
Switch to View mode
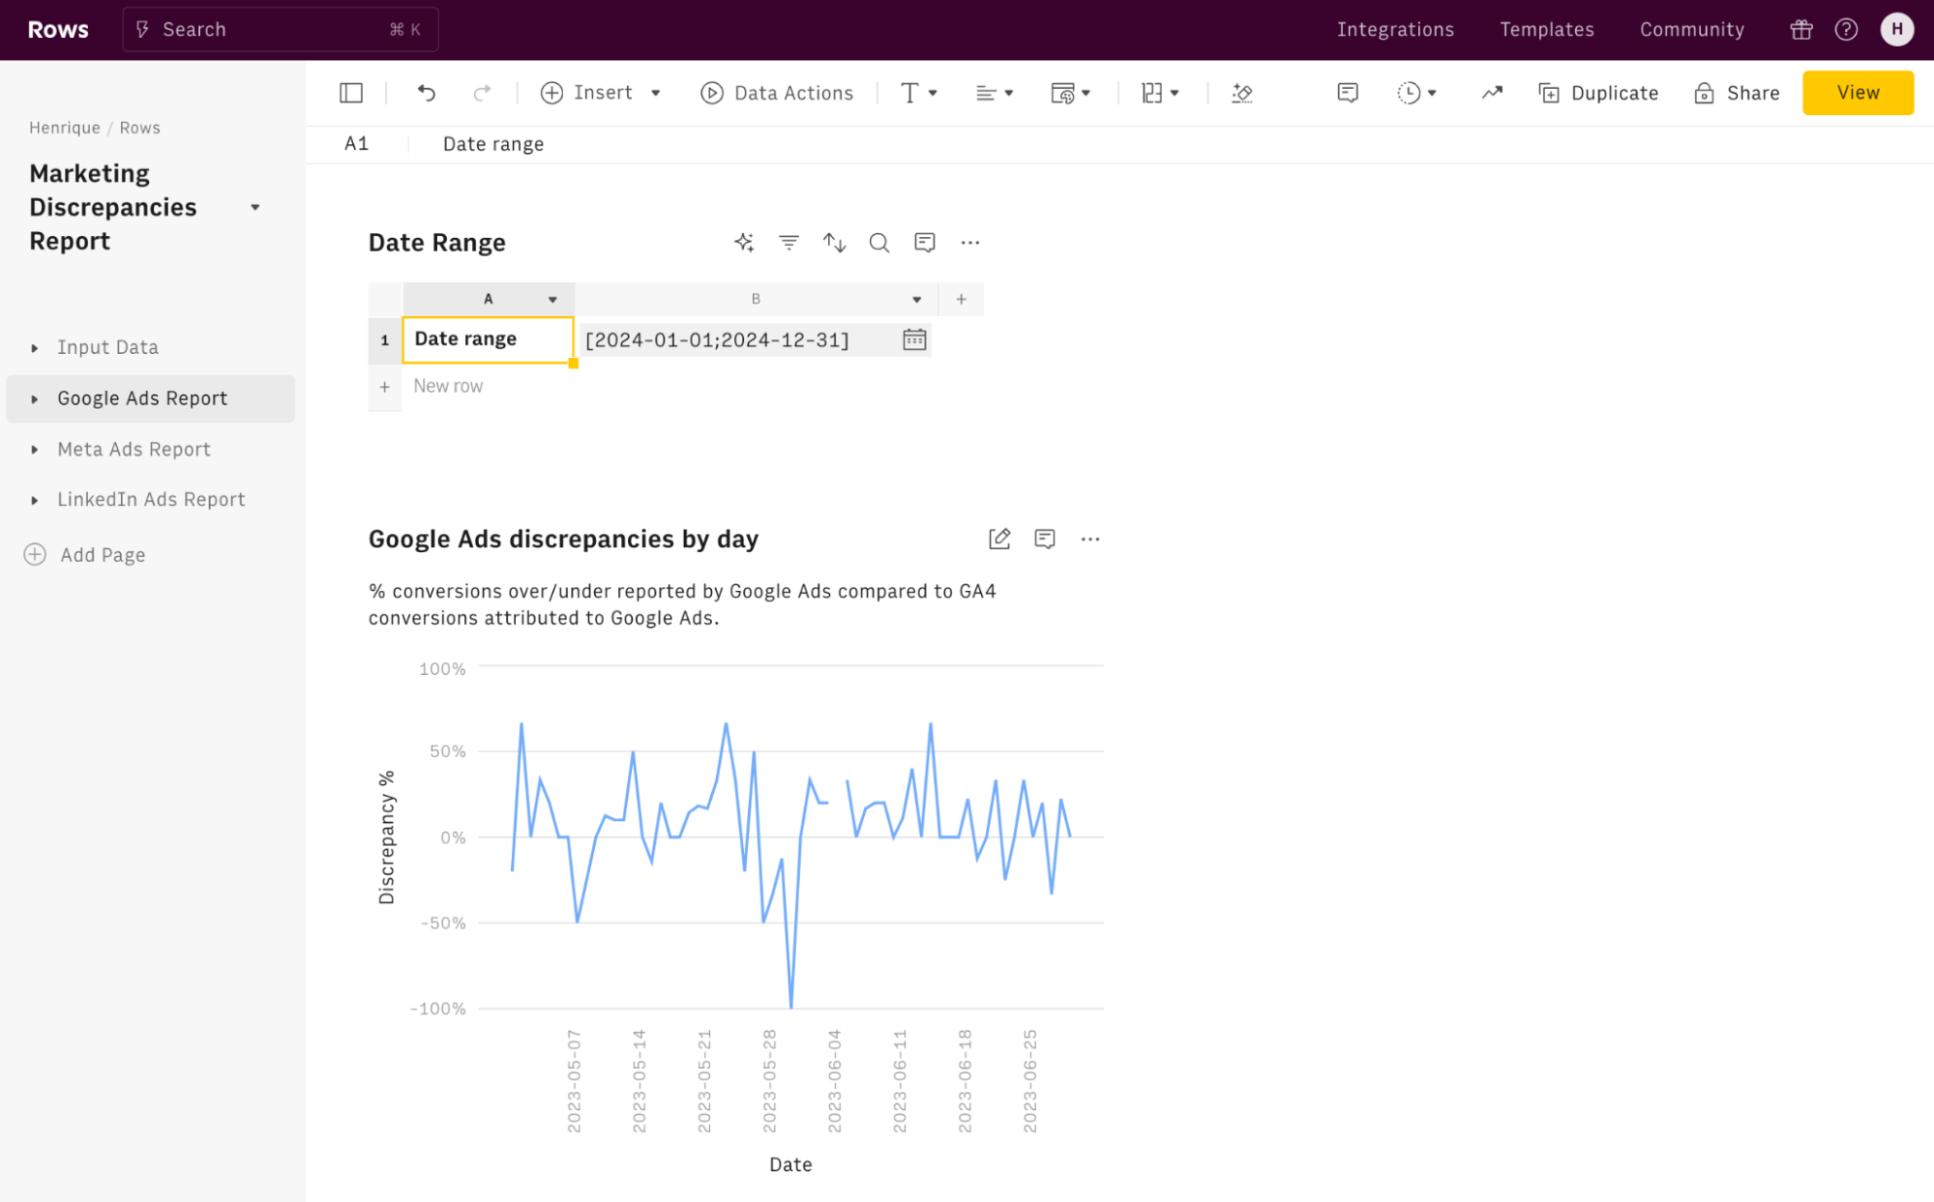1858,93
